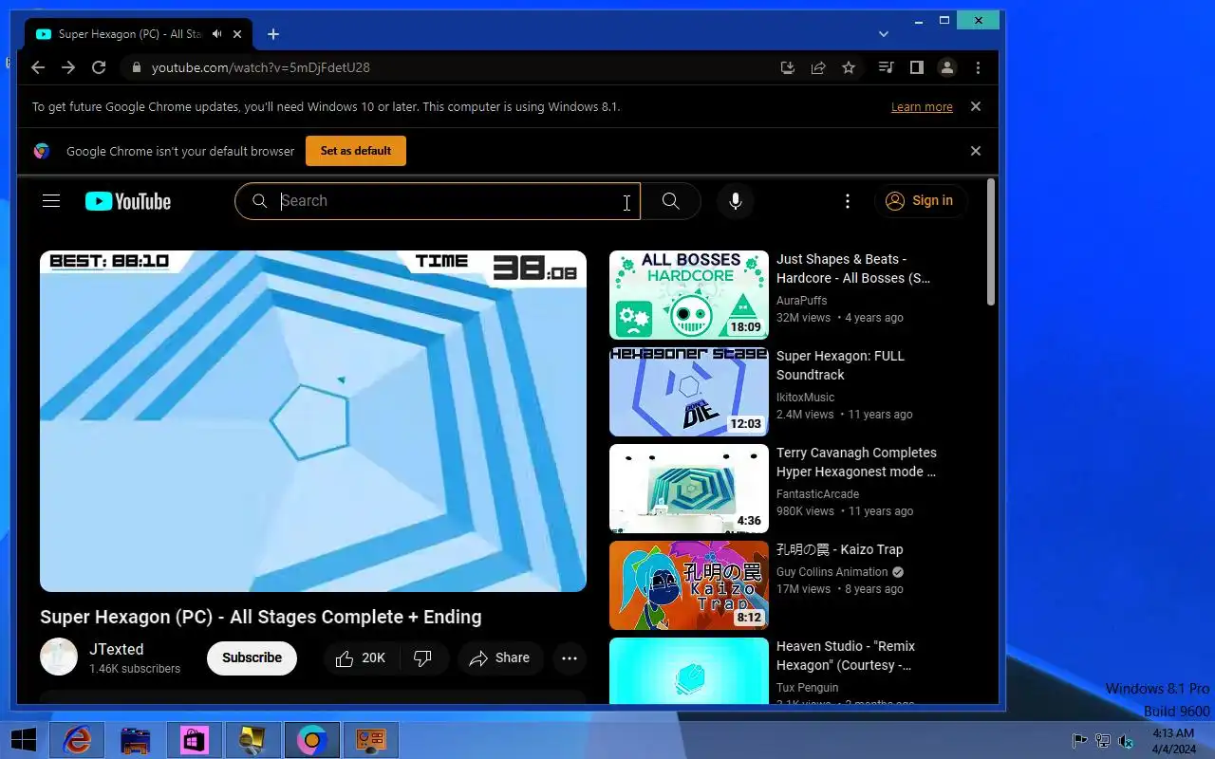Open JTexted channel avatar
This screenshot has width=1215, height=759.
pos(59,657)
